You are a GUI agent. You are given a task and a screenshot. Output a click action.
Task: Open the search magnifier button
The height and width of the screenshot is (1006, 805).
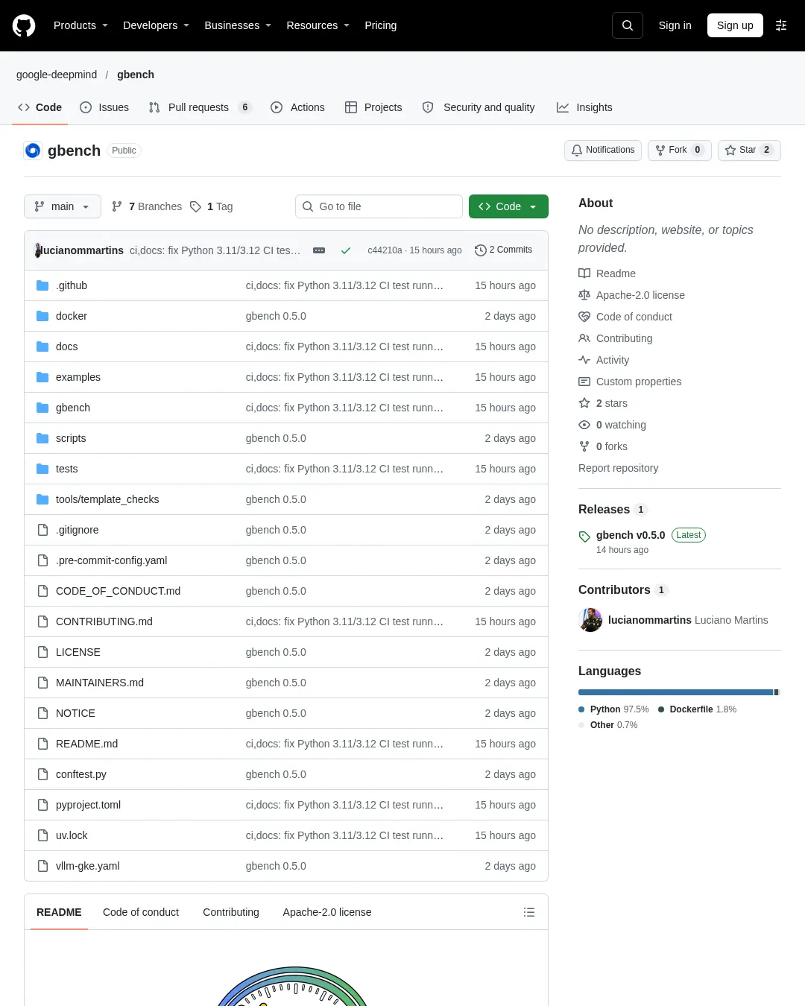coord(628,25)
